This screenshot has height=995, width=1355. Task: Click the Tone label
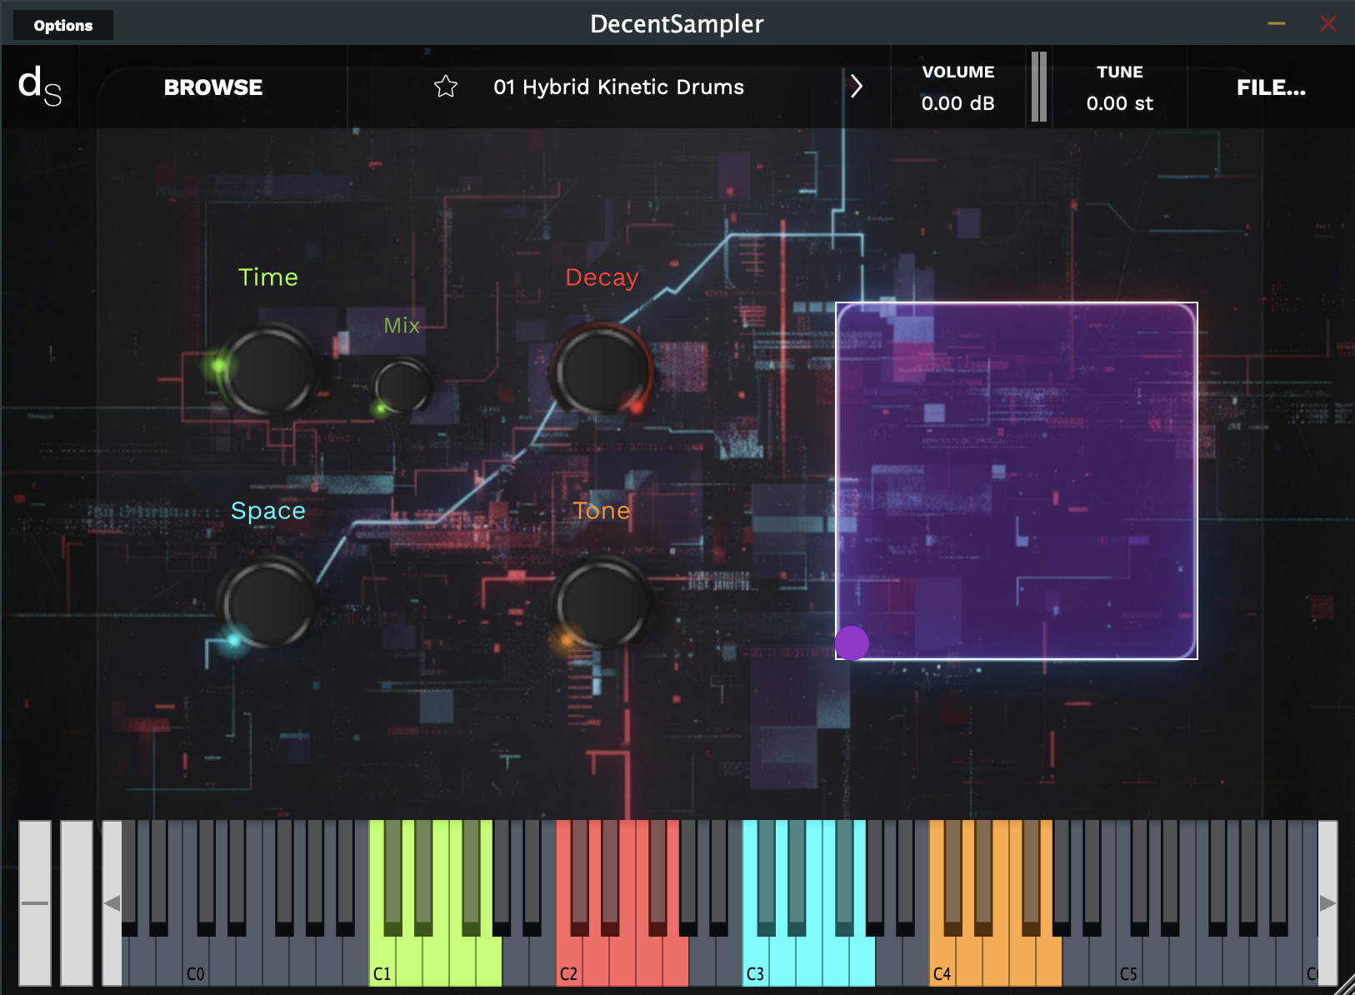(x=602, y=510)
